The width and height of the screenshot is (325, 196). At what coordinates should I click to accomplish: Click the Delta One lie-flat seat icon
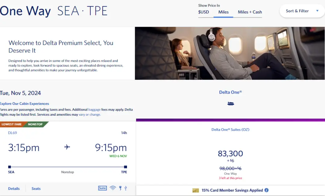point(231,104)
